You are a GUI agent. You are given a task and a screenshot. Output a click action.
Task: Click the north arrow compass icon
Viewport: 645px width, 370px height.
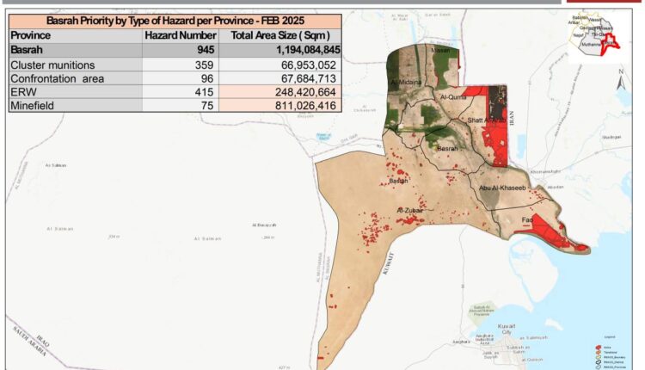[x=622, y=83]
